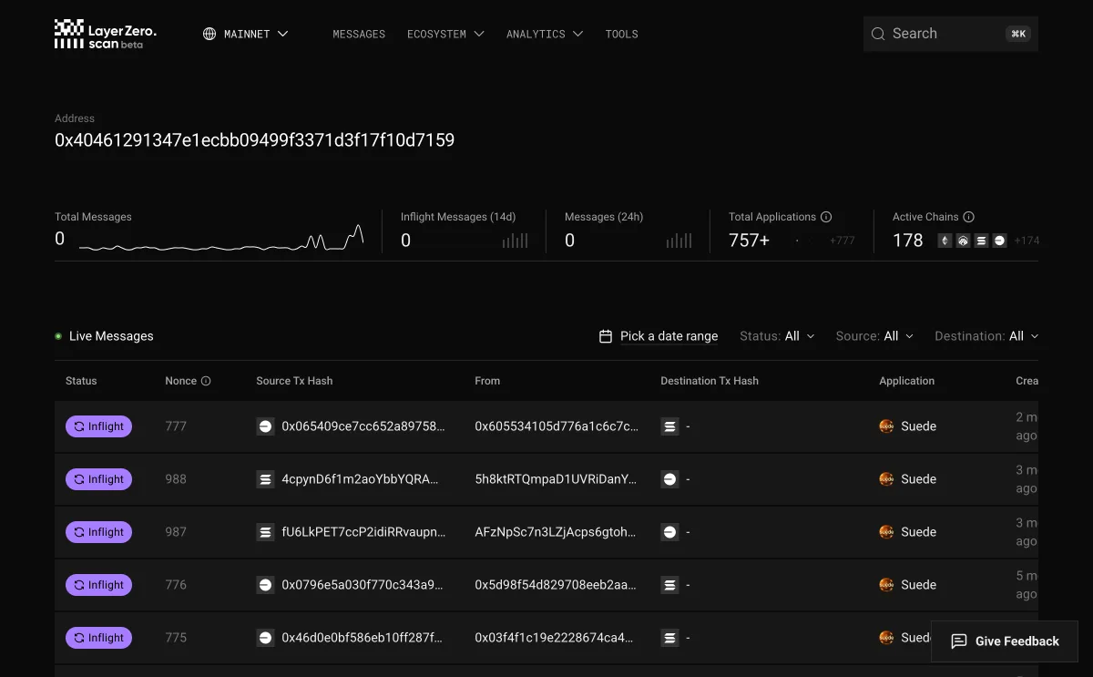Click the info icon next to Total Applications

(826, 217)
